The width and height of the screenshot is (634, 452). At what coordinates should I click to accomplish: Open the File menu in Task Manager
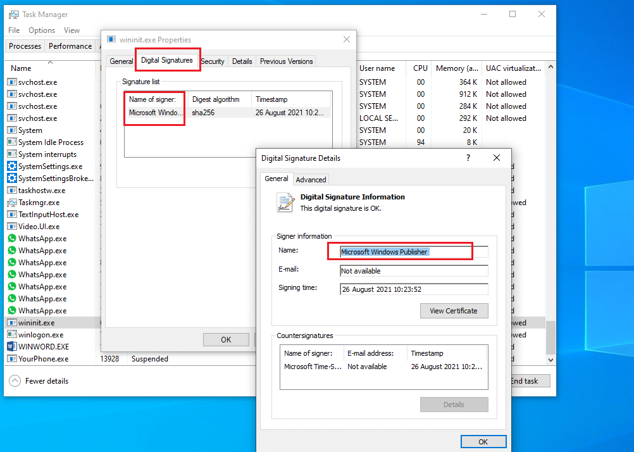point(14,30)
